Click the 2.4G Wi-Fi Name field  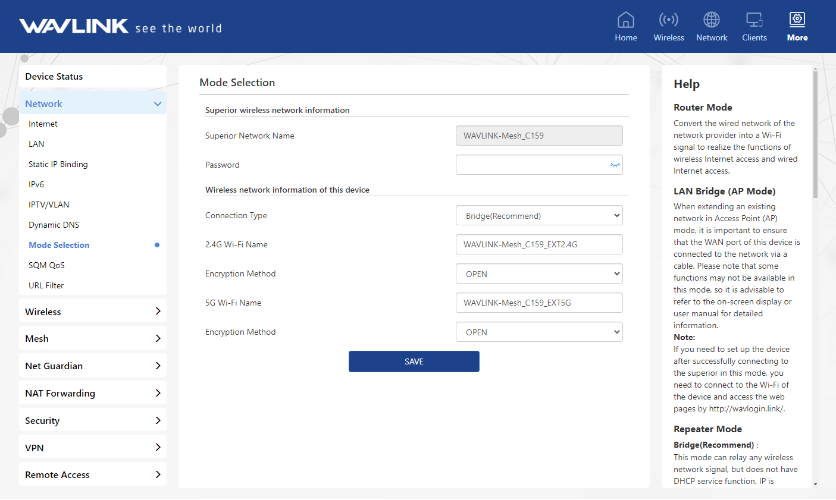pos(538,244)
